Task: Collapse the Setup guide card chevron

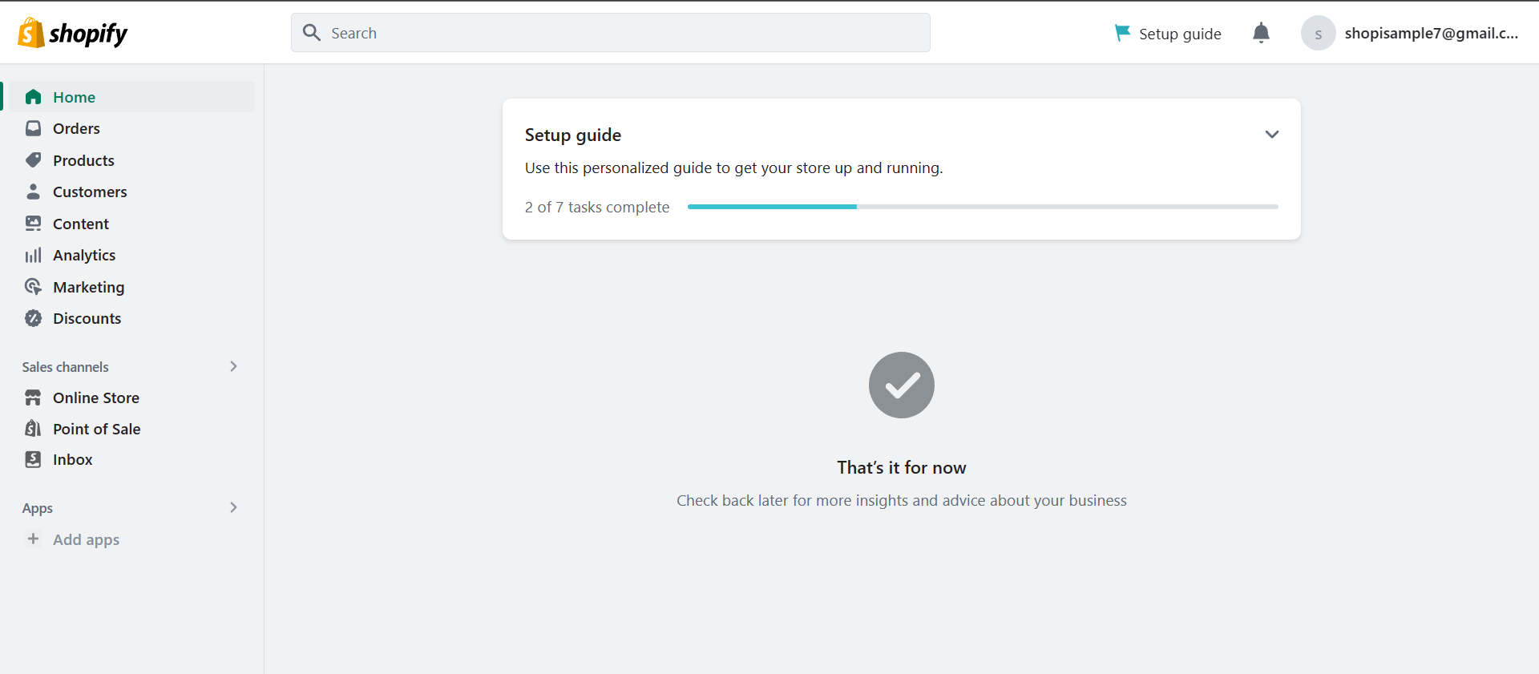Action: 1271,135
